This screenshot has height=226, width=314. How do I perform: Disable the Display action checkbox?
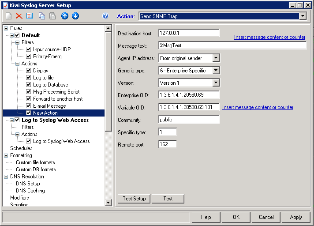[28, 71]
